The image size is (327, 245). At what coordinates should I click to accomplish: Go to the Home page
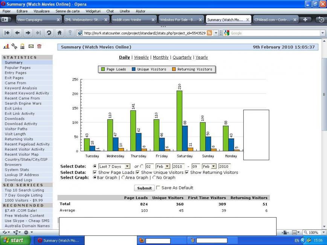[x=60, y=33]
